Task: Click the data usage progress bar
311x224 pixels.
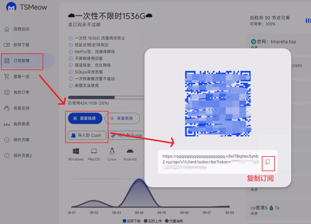Action: point(106,97)
